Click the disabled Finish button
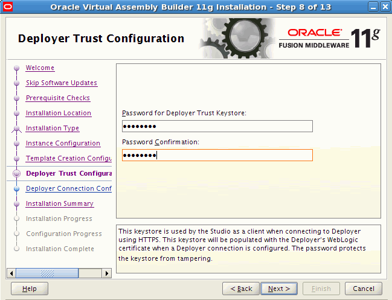This screenshot has width=392, height=300. click(x=321, y=289)
